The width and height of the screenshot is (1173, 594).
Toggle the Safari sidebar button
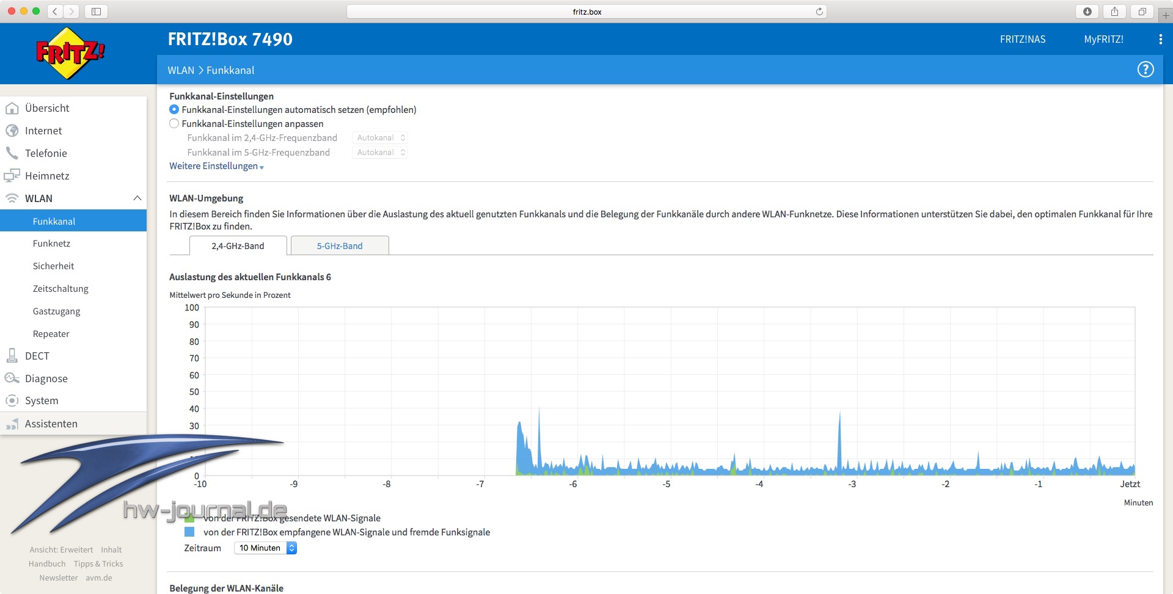pos(96,12)
